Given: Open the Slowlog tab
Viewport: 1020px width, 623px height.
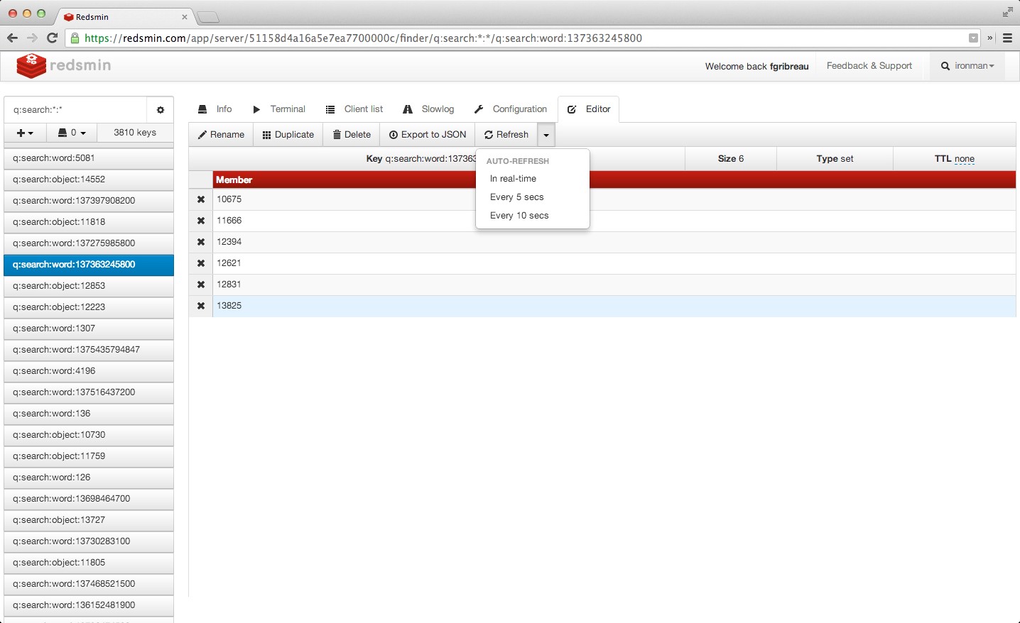Looking at the screenshot, I should point(428,109).
